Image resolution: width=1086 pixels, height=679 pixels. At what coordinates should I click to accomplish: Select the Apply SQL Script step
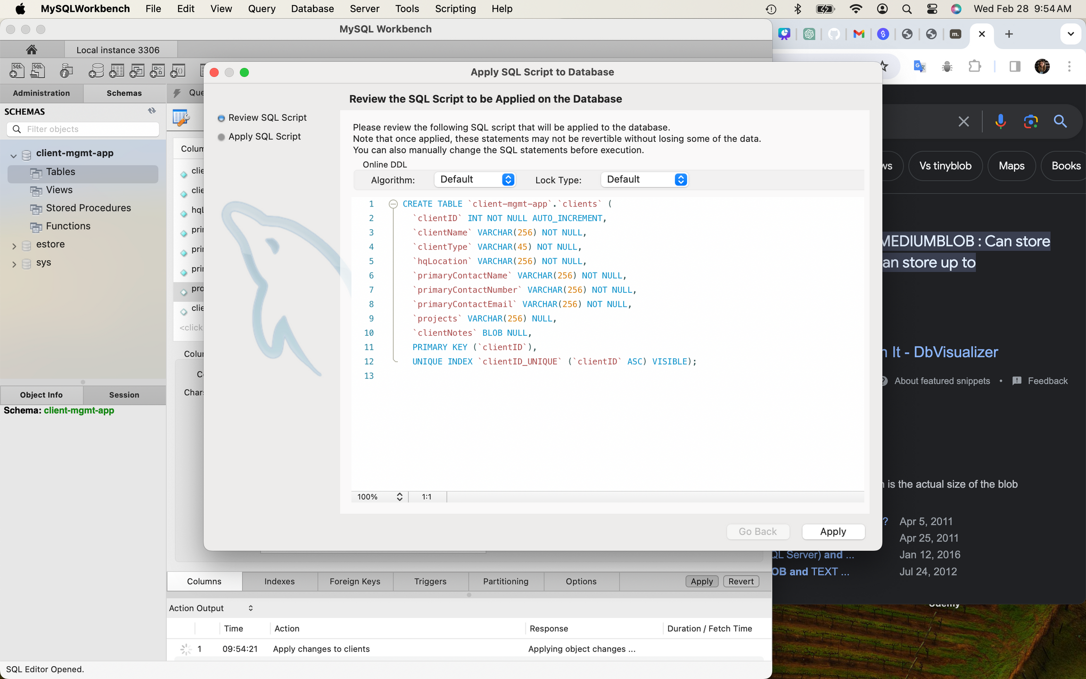point(264,136)
